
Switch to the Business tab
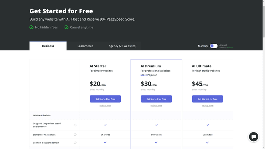pyautogui.click(x=48, y=46)
